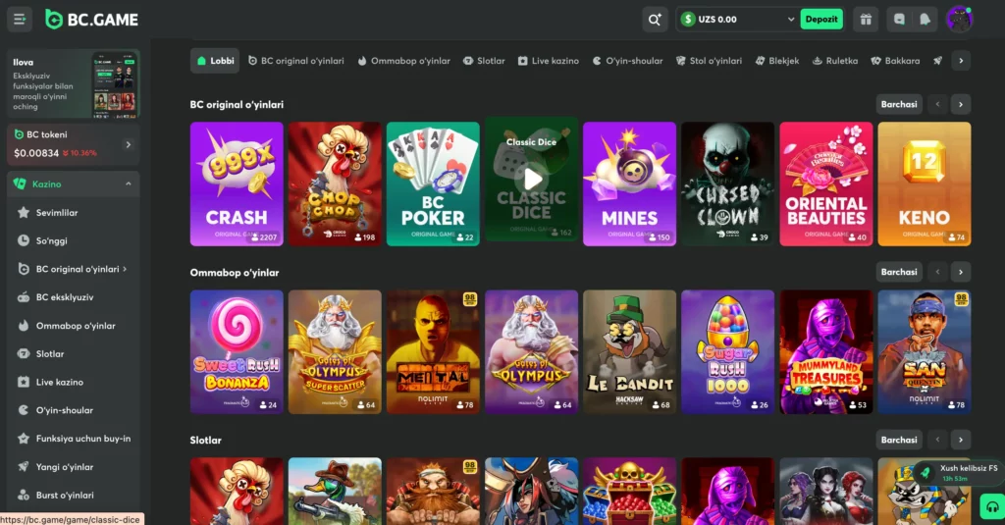1005x525 pixels.
Task: Open the chat bubble icon
Action: coord(899,20)
